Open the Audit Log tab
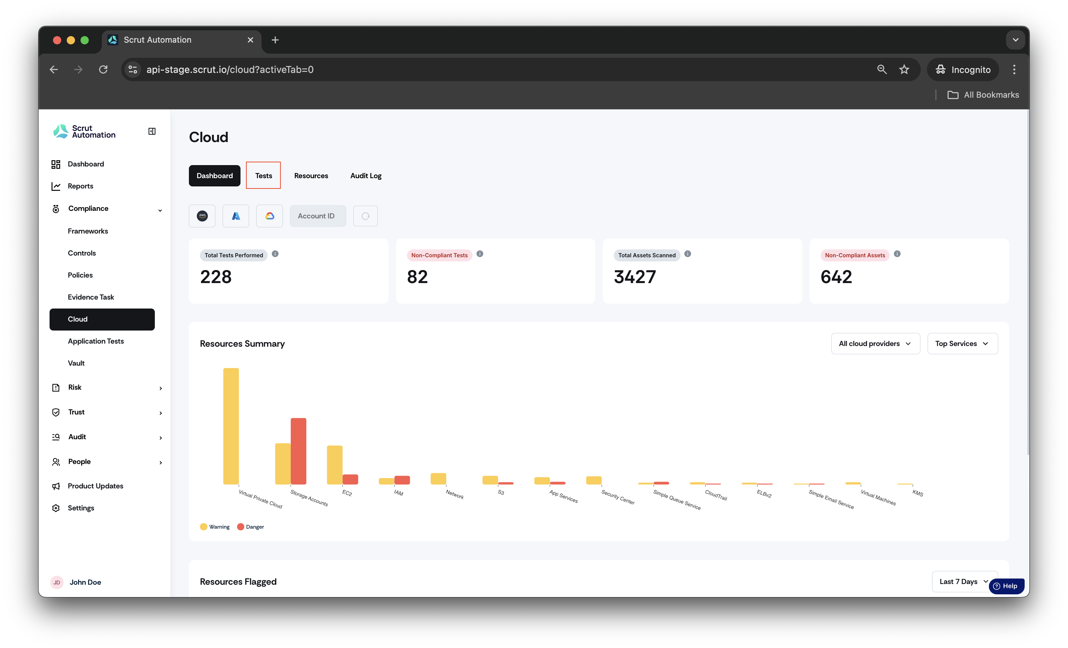This screenshot has height=648, width=1068. 366,175
